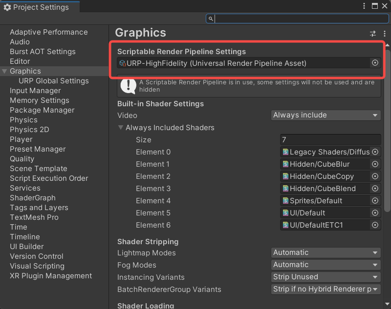
Task: Open the Lightmap Modes dropdown
Action: click(x=326, y=253)
